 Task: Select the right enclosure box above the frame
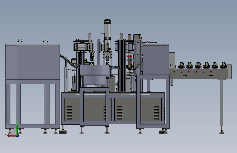(x=156, y=59)
